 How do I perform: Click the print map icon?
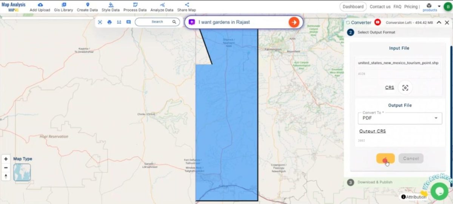pyautogui.click(x=109, y=22)
